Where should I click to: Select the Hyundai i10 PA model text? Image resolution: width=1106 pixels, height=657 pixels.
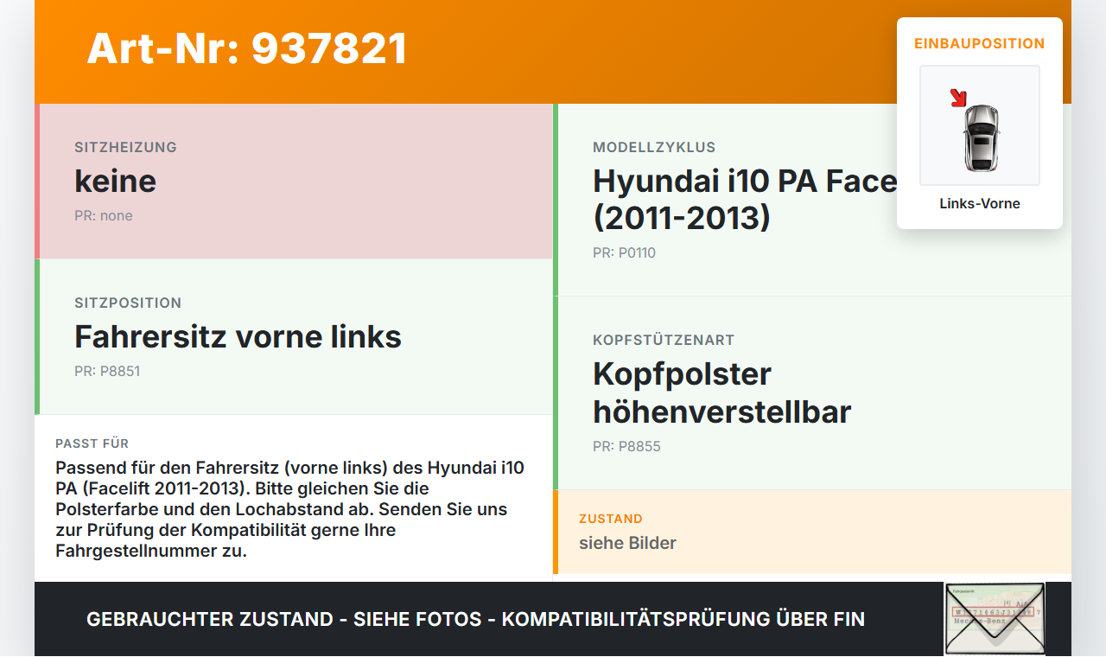pos(745,200)
